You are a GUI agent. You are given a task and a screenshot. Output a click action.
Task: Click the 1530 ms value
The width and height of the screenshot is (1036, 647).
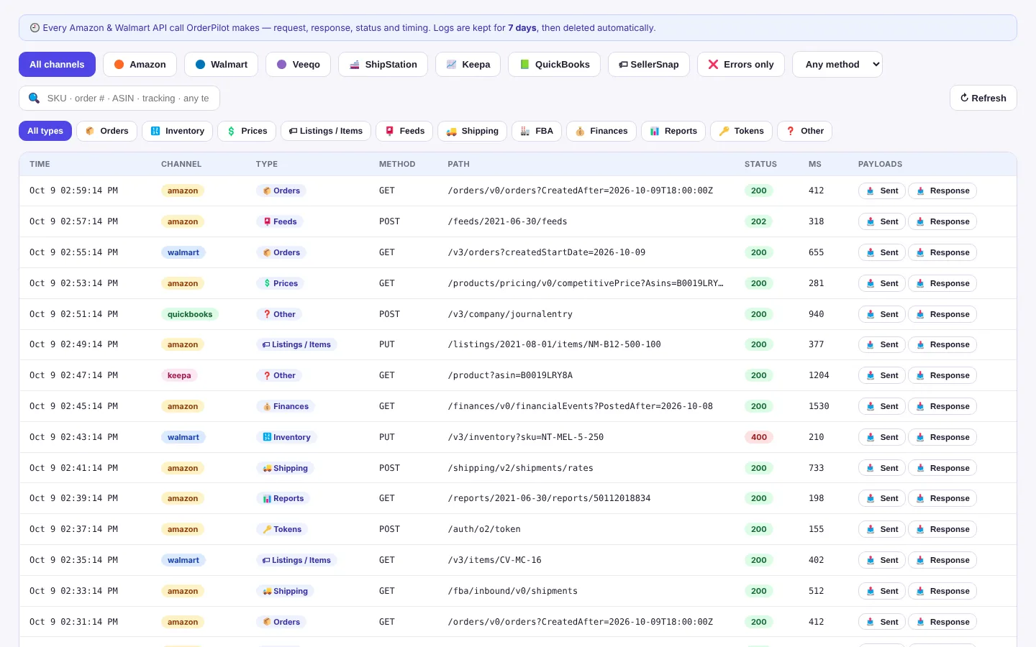tap(819, 406)
